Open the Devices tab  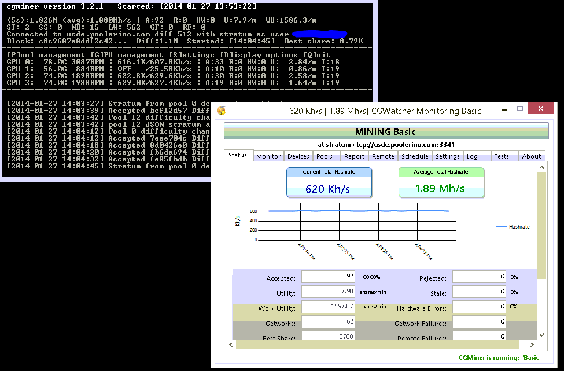298,156
